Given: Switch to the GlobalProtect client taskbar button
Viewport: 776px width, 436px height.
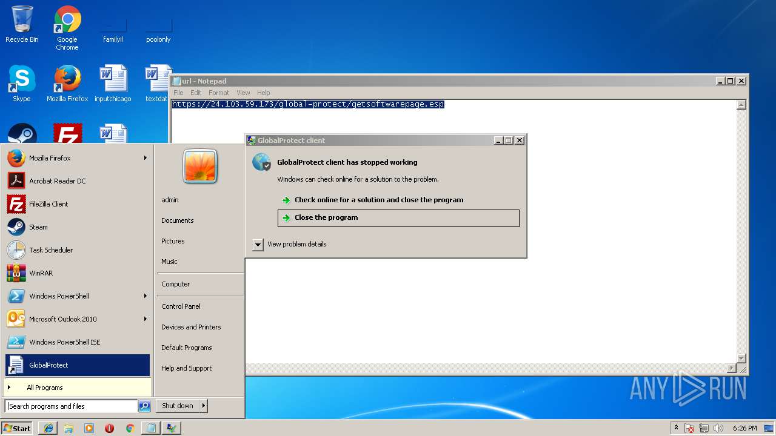Looking at the screenshot, I should click(172, 428).
